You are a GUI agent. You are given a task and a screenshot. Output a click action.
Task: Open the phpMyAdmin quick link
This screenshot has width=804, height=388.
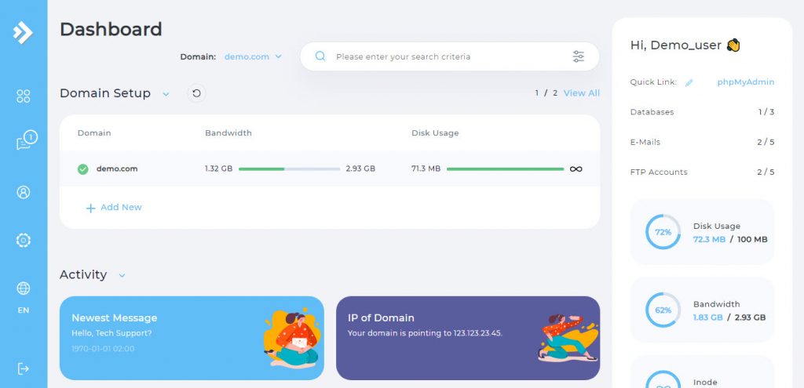(746, 82)
